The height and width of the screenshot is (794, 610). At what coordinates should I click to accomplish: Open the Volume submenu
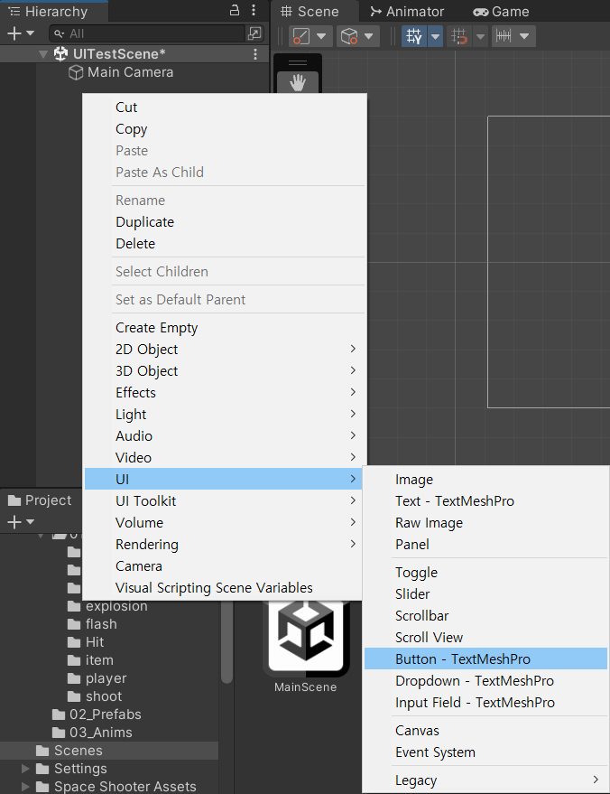(223, 523)
